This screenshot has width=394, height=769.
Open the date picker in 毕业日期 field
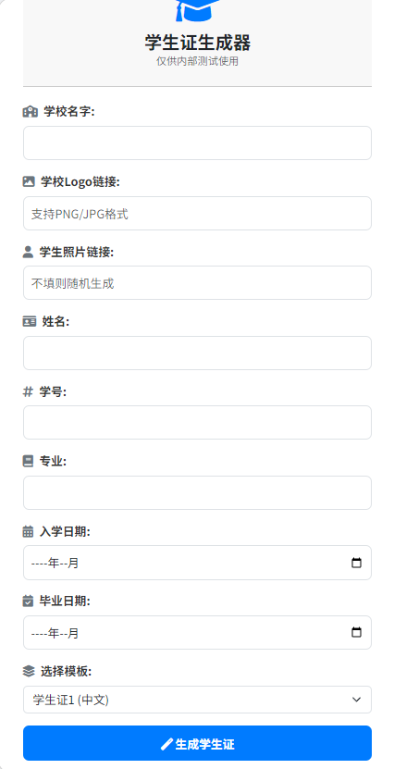tap(357, 632)
